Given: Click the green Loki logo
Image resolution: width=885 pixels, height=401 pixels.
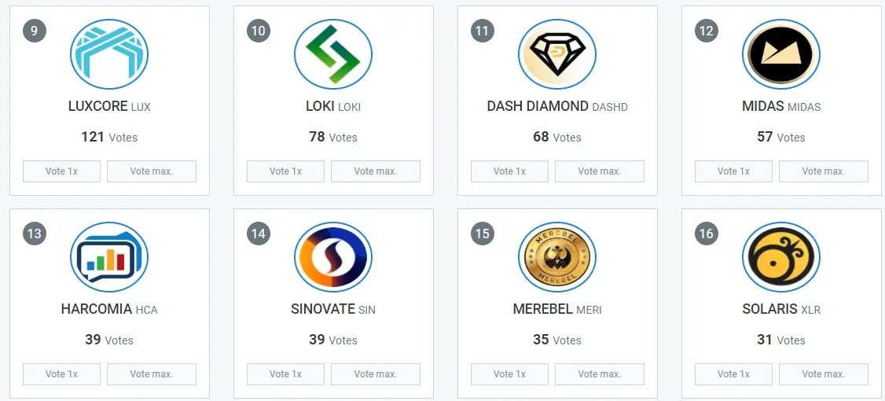Looking at the screenshot, I should (333, 54).
